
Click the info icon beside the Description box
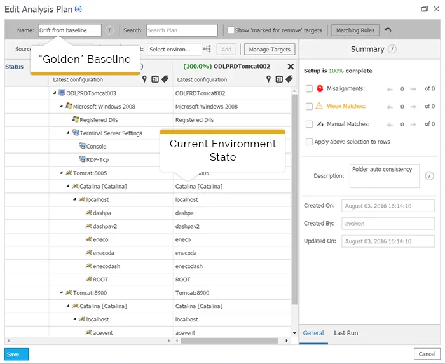point(429,176)
